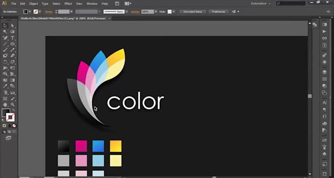Open the Automation workspace switcher
Viewport: 334px width, 178px height.
(260, 3)
